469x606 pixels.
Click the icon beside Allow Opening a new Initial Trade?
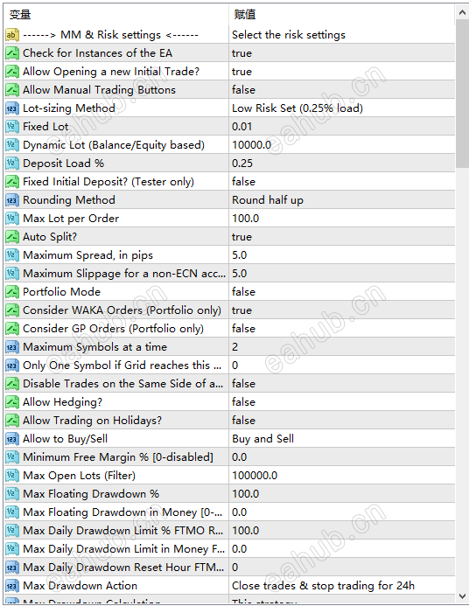click(12, 72)
